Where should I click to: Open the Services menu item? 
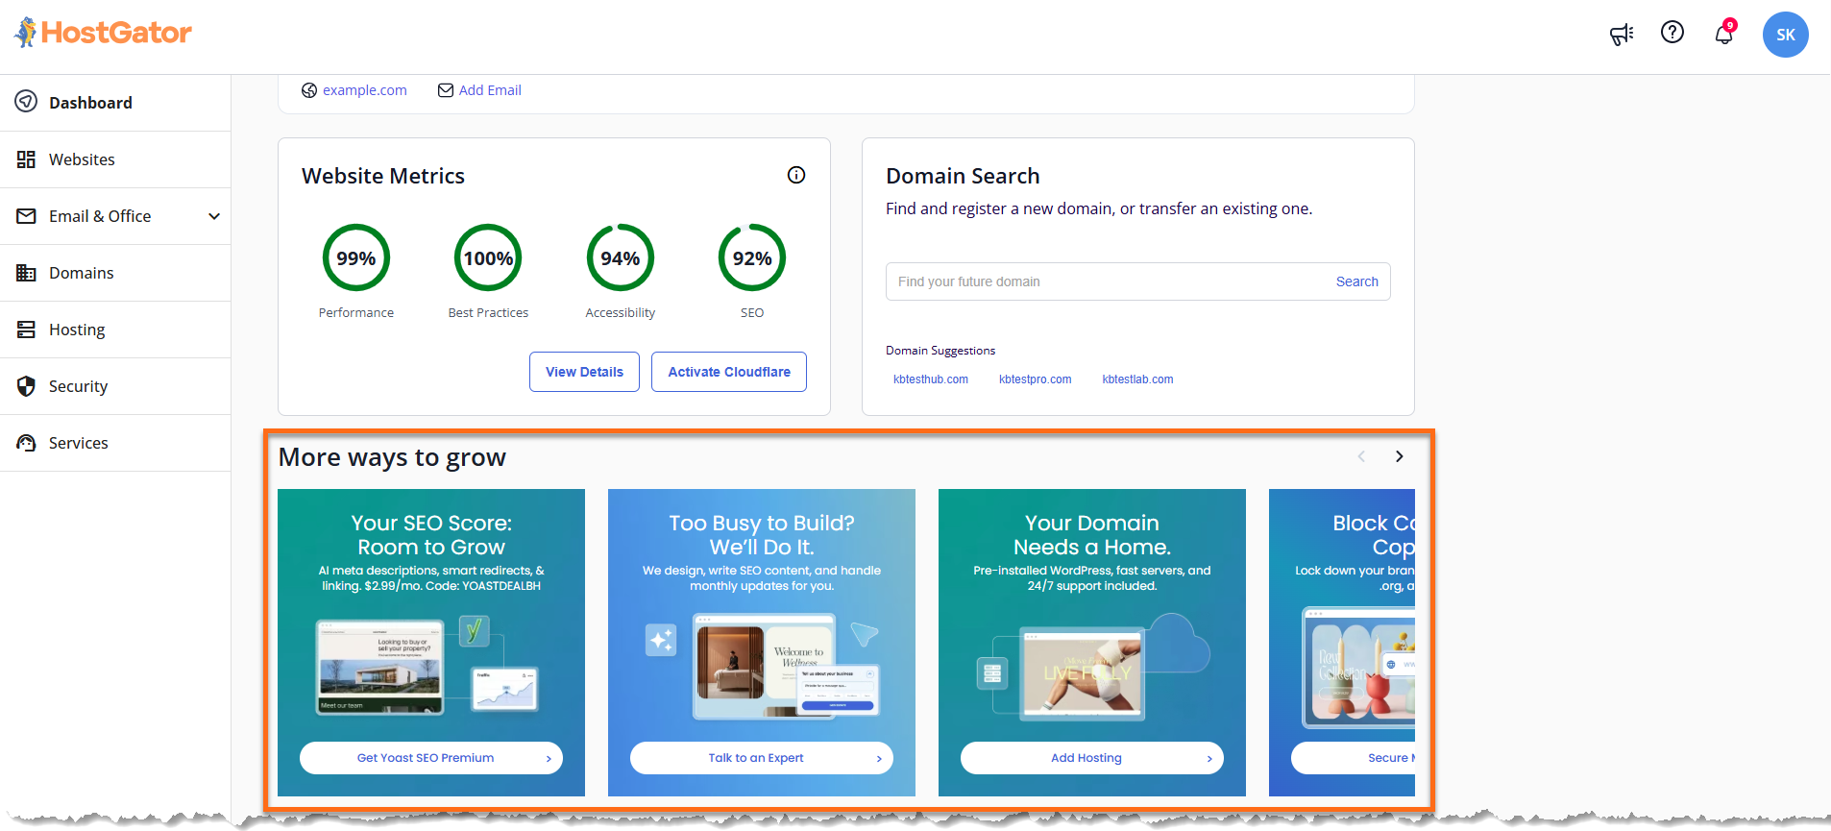[115, 443]
